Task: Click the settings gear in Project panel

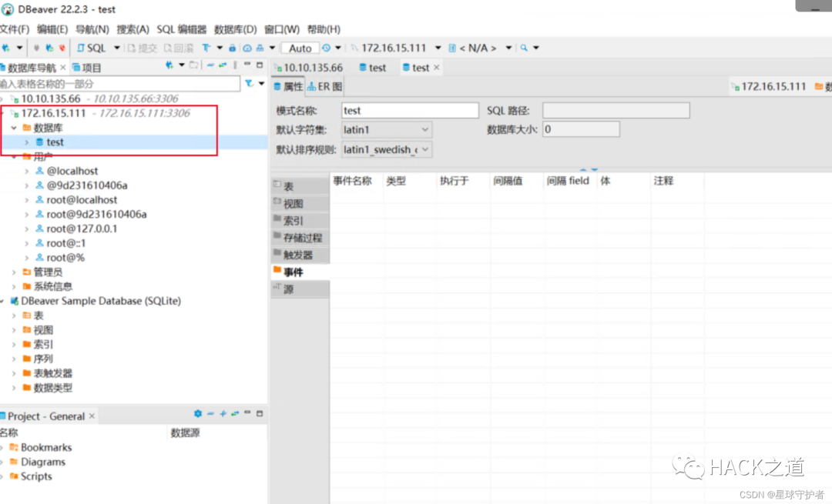Action: [x=198, y=414]
